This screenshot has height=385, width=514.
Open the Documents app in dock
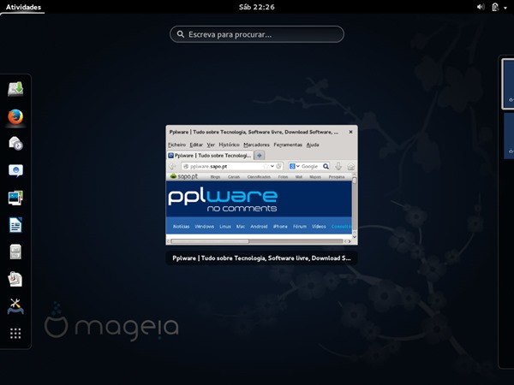(15, 279)
